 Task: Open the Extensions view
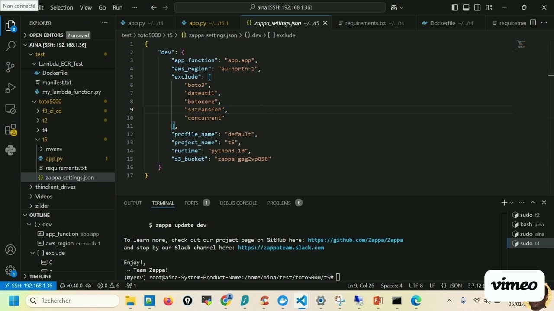click(x=10, y=130)
